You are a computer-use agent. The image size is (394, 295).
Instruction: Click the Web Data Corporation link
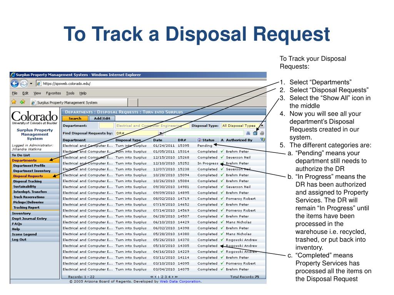click(x=180, y=282)
